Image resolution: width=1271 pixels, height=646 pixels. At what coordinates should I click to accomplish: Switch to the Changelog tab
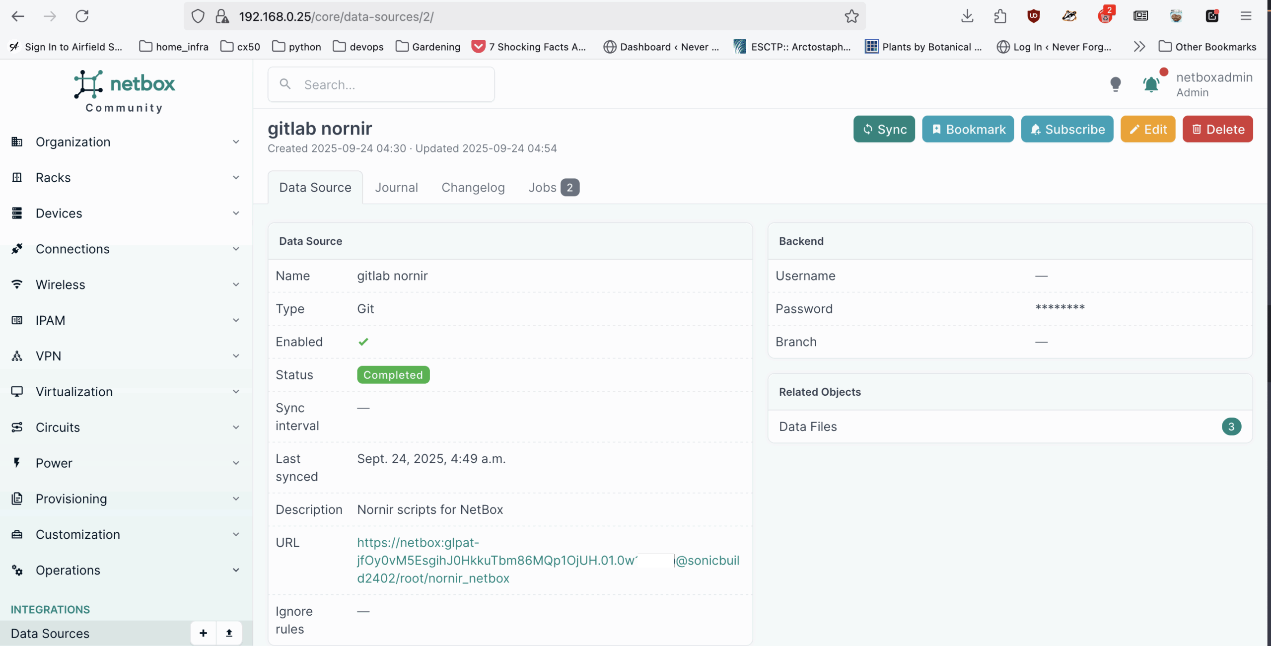473,188
